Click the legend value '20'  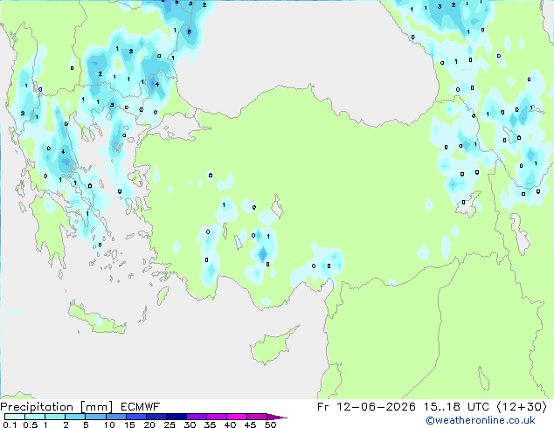pyautogui.click(x=149, y=425)
